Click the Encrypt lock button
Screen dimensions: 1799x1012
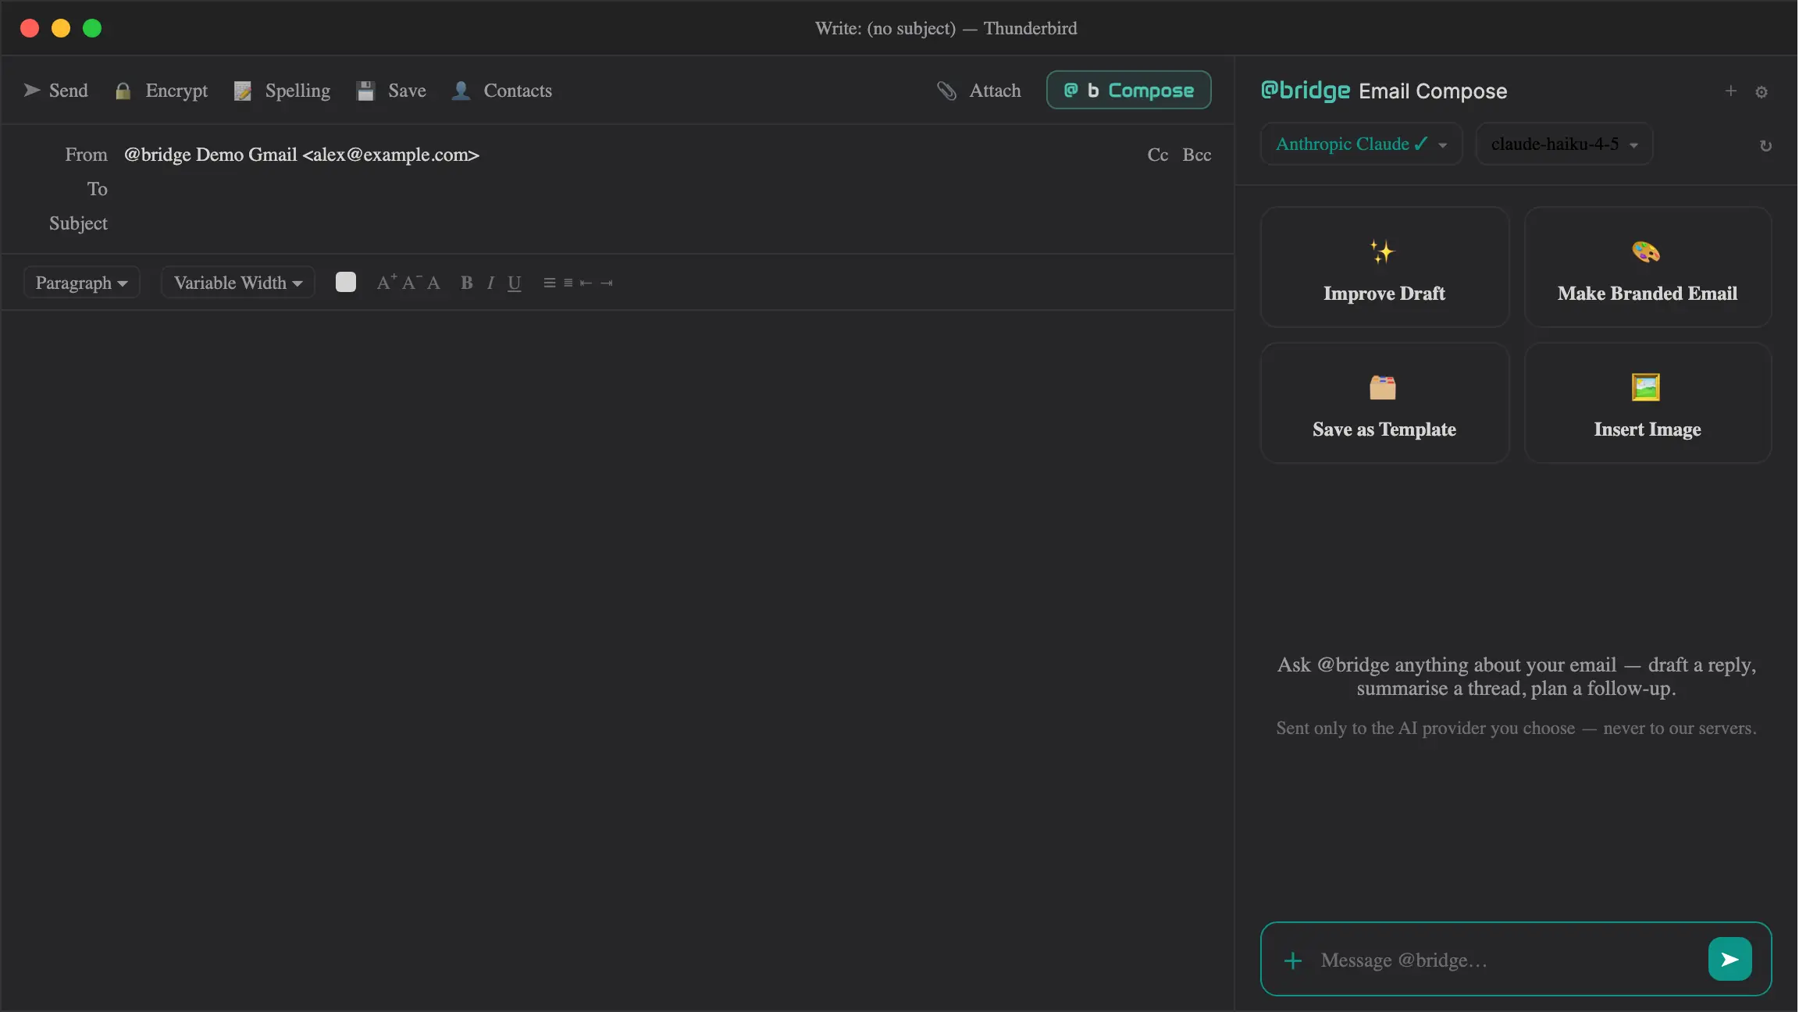tap(161, 91)
